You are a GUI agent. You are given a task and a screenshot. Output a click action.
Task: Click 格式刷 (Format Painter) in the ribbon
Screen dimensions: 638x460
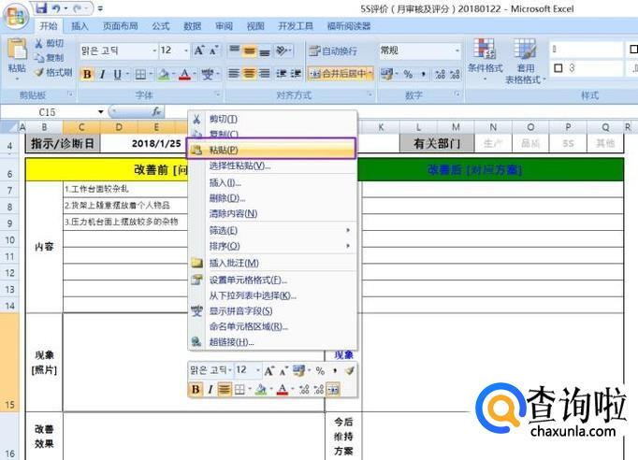(x=53, y=72)
